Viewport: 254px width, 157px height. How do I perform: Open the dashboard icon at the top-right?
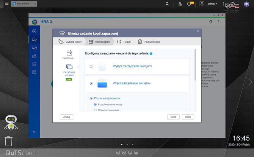246,4
